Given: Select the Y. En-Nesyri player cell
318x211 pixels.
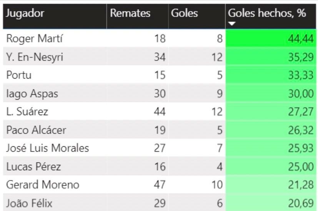Looking at the screenshot, I should (35, 57).
